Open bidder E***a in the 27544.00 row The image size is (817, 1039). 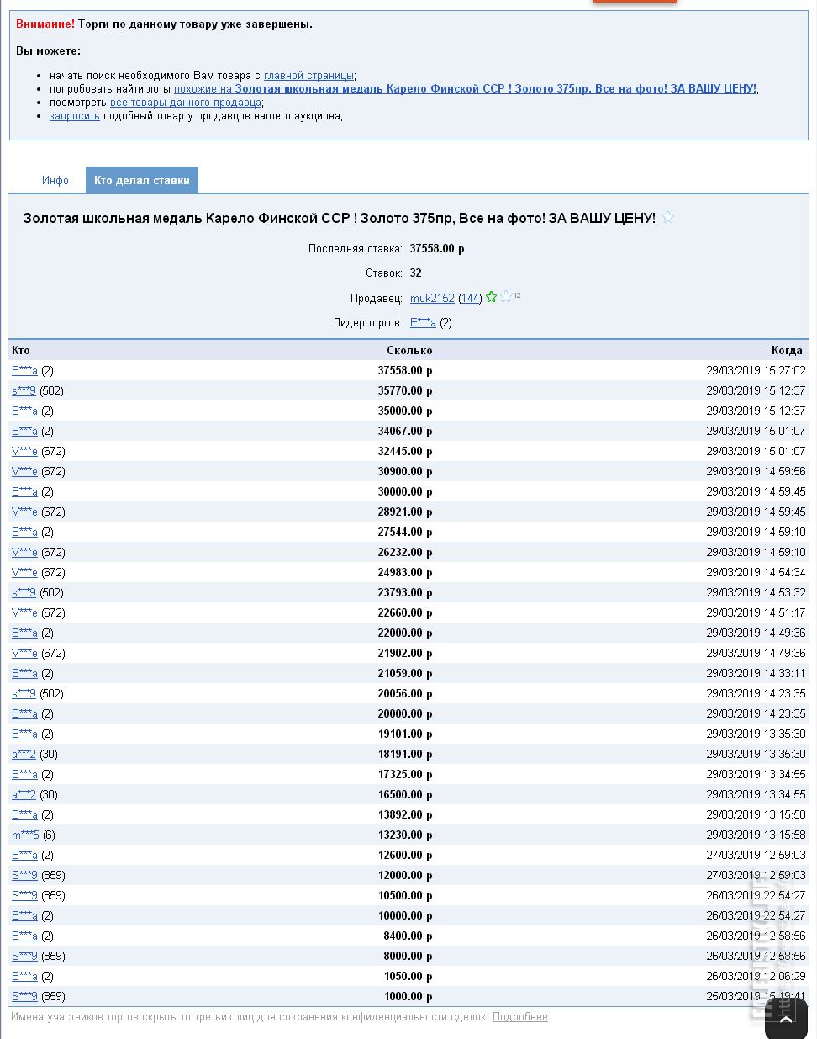pos(24,533)
